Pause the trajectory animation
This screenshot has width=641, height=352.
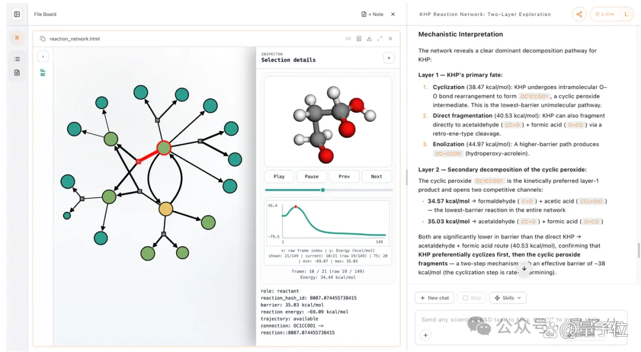coord(312,176)
